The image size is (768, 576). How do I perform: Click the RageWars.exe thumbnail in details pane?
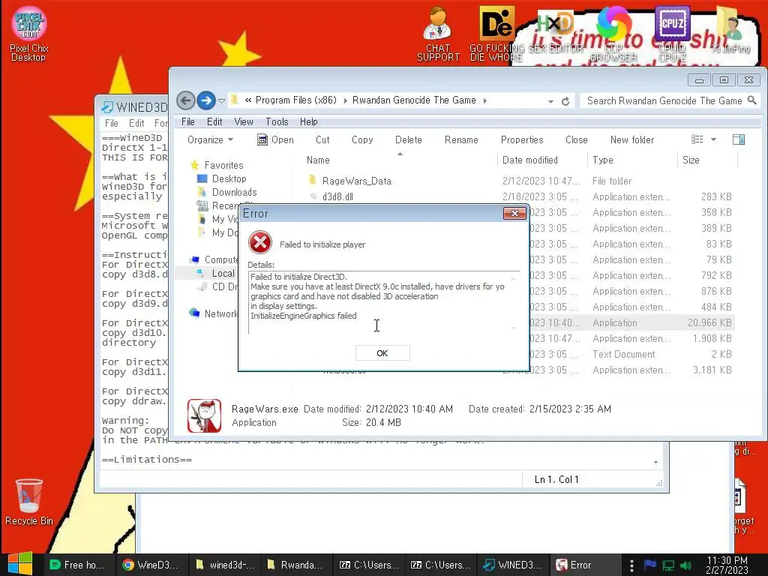(204, 415)
